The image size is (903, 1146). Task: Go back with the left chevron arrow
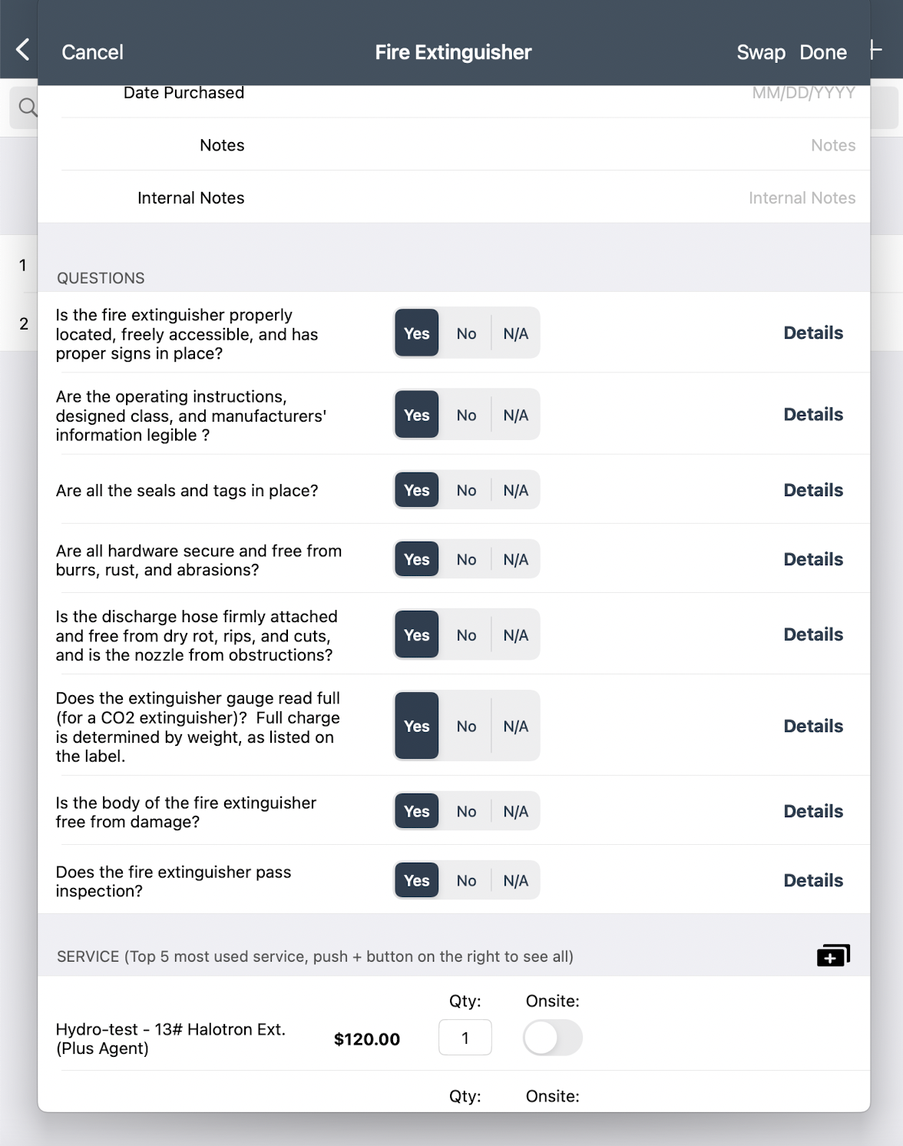pyautogui.click(x=22, y=49)
